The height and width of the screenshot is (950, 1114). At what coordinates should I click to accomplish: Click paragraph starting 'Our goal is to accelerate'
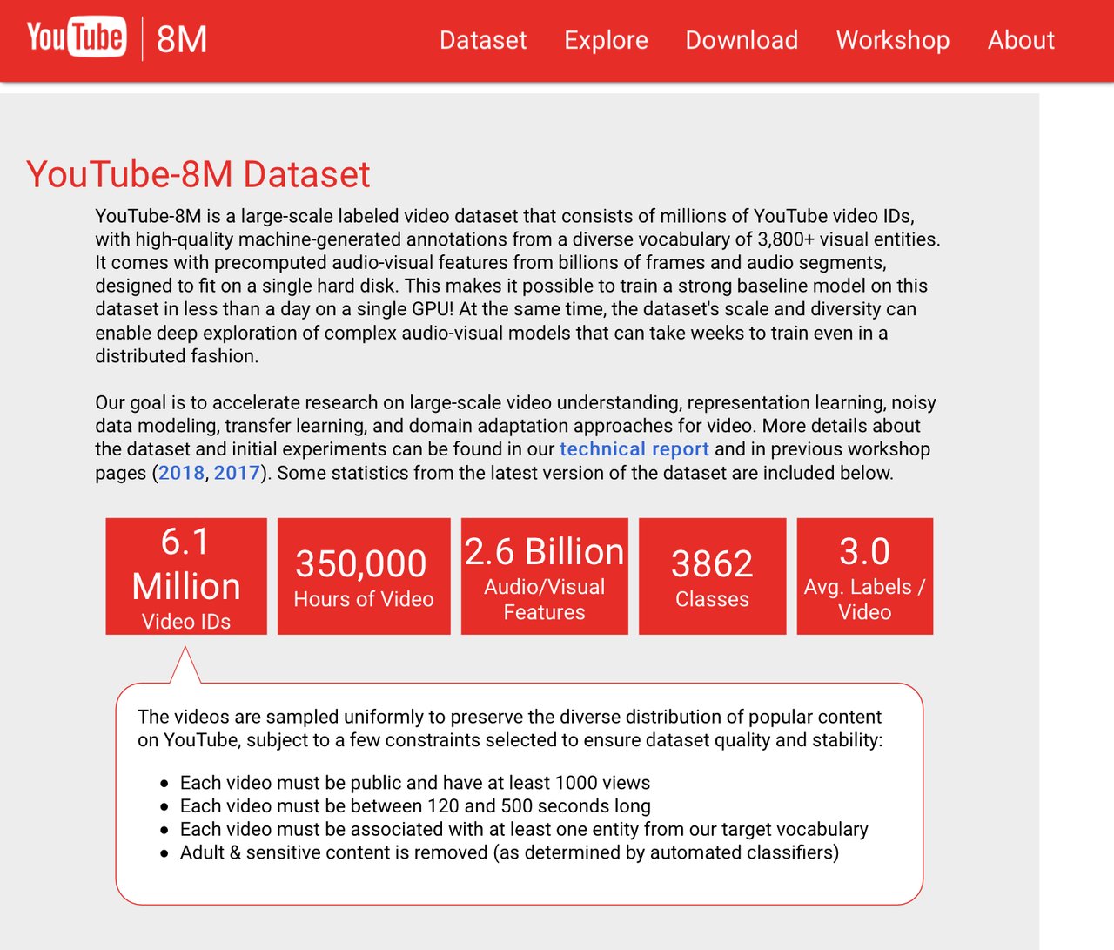click(516, 438)
